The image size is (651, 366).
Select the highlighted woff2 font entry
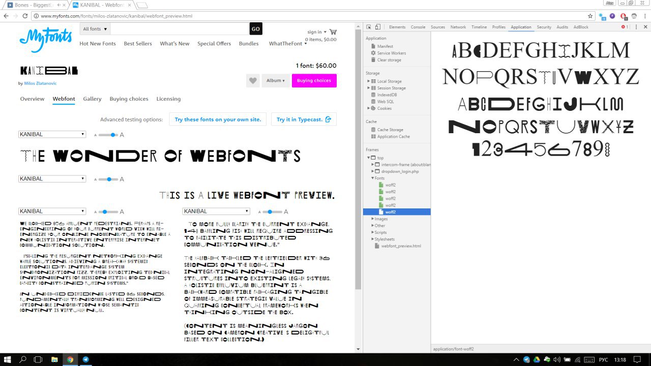397,212
